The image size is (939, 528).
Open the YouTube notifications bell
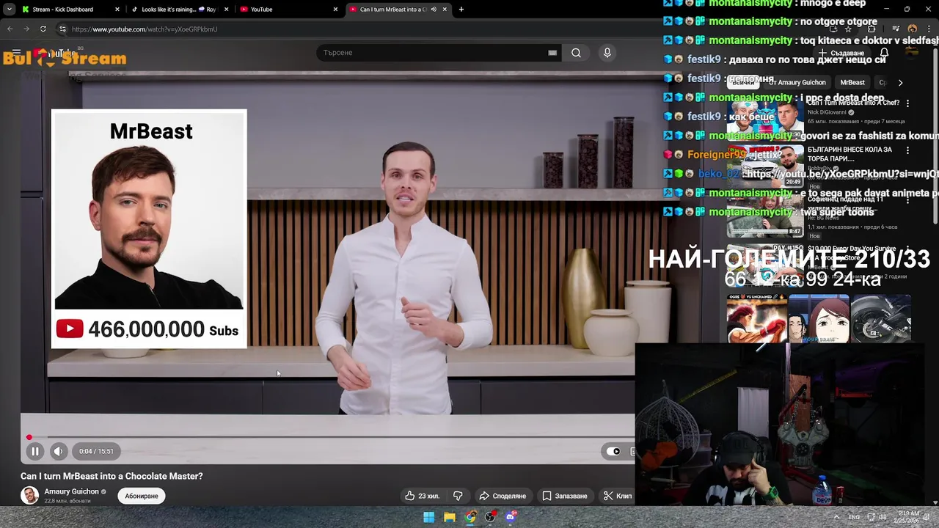[885, 53]
